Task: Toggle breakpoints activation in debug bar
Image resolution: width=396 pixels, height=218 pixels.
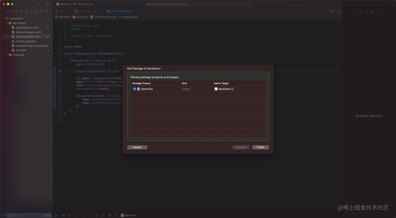Action: tap(63, 215)
